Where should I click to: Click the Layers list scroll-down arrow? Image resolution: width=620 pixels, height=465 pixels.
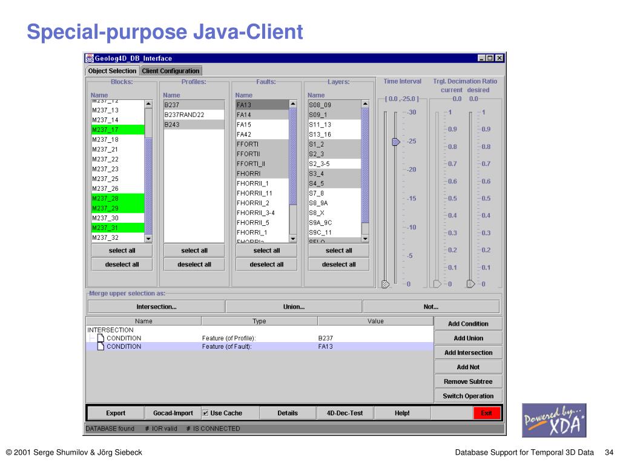click(x=365, y=239)
